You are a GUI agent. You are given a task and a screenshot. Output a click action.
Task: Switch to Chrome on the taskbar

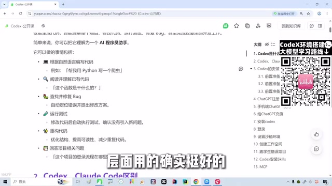196,181
